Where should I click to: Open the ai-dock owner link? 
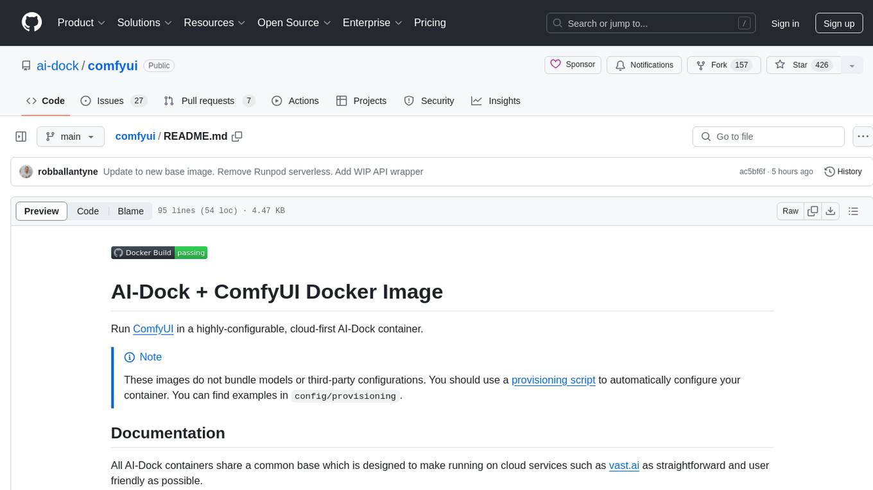click(59, 65)
